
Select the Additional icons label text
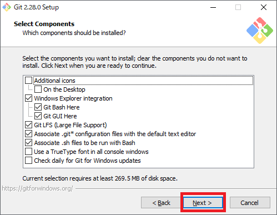(54, 81)
